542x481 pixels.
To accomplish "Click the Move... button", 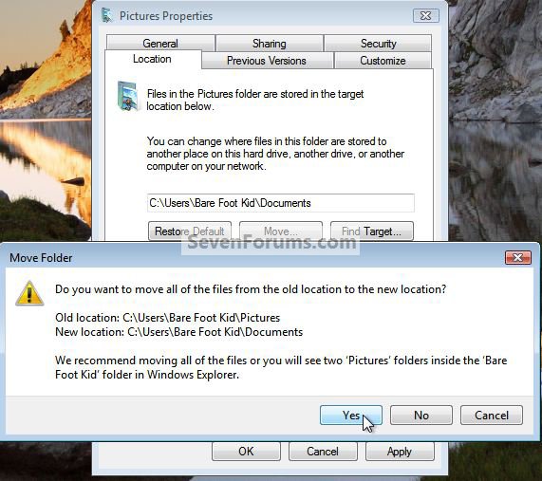I will point(281,231).
